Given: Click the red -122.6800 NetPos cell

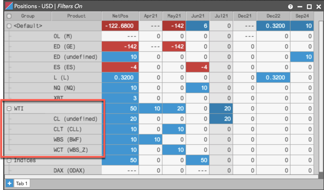Looking at the screenshot, I should [x=120, y=26].
